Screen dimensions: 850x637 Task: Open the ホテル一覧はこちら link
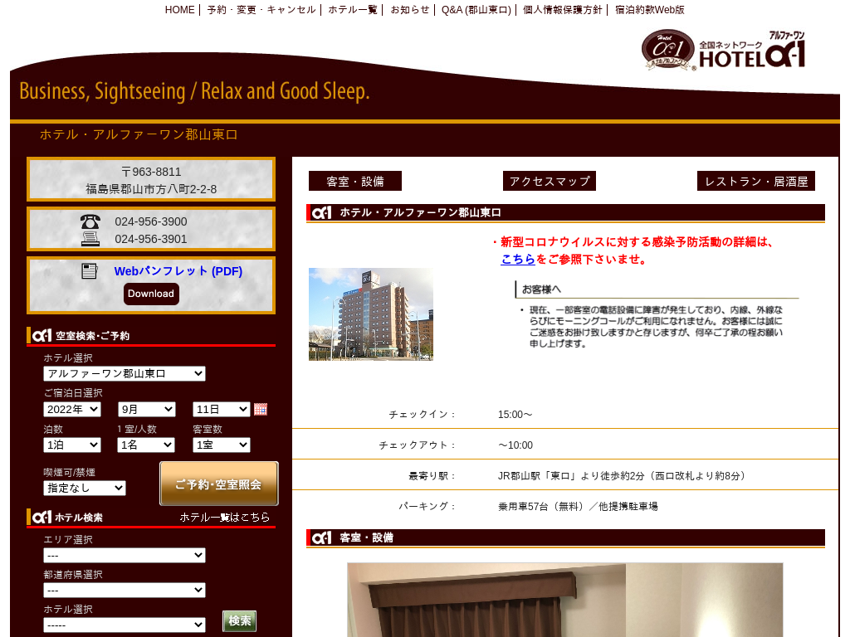click(x=224, y=518)
